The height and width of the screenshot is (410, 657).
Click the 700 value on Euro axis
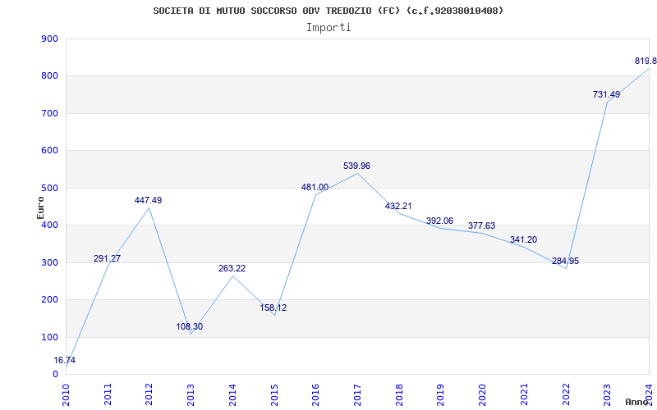pyautogui.click(x=49, y=113)
